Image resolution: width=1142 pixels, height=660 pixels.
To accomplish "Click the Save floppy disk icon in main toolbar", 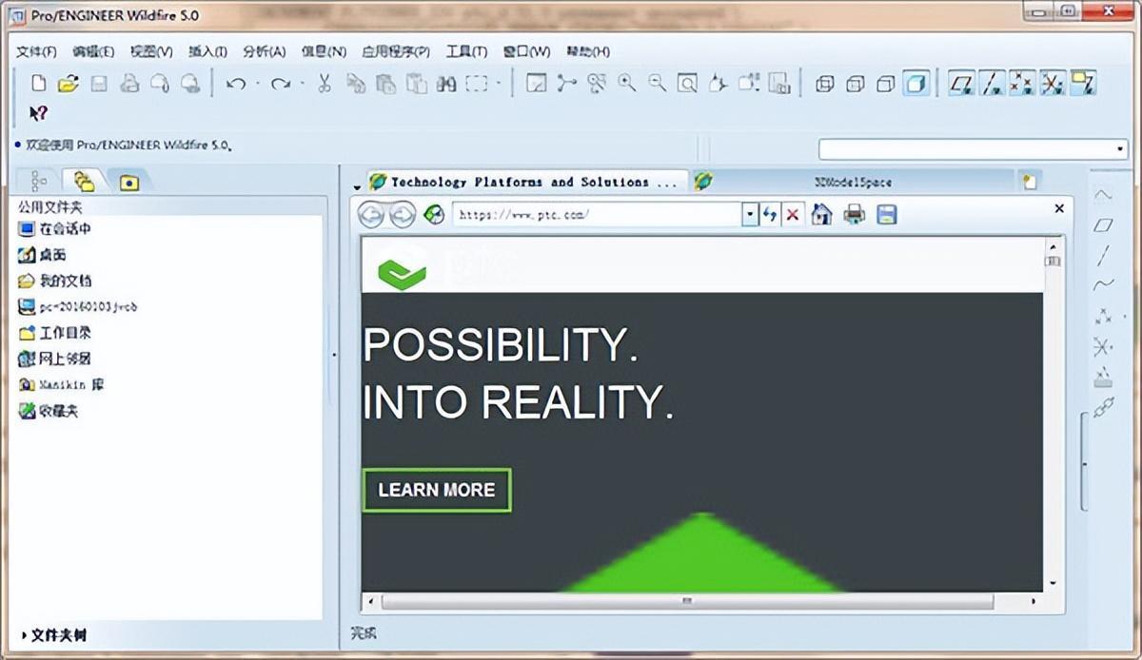I will [98, 84].
